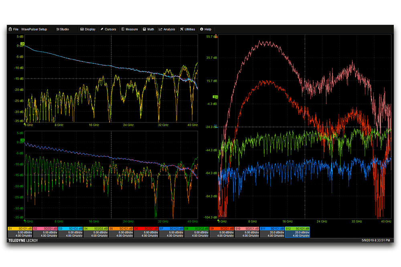The width and height of the screenshot is (401, 267).
Task: Toggle the S7 SC1C2 trace descriptor
Action: (x=171, y=232)
